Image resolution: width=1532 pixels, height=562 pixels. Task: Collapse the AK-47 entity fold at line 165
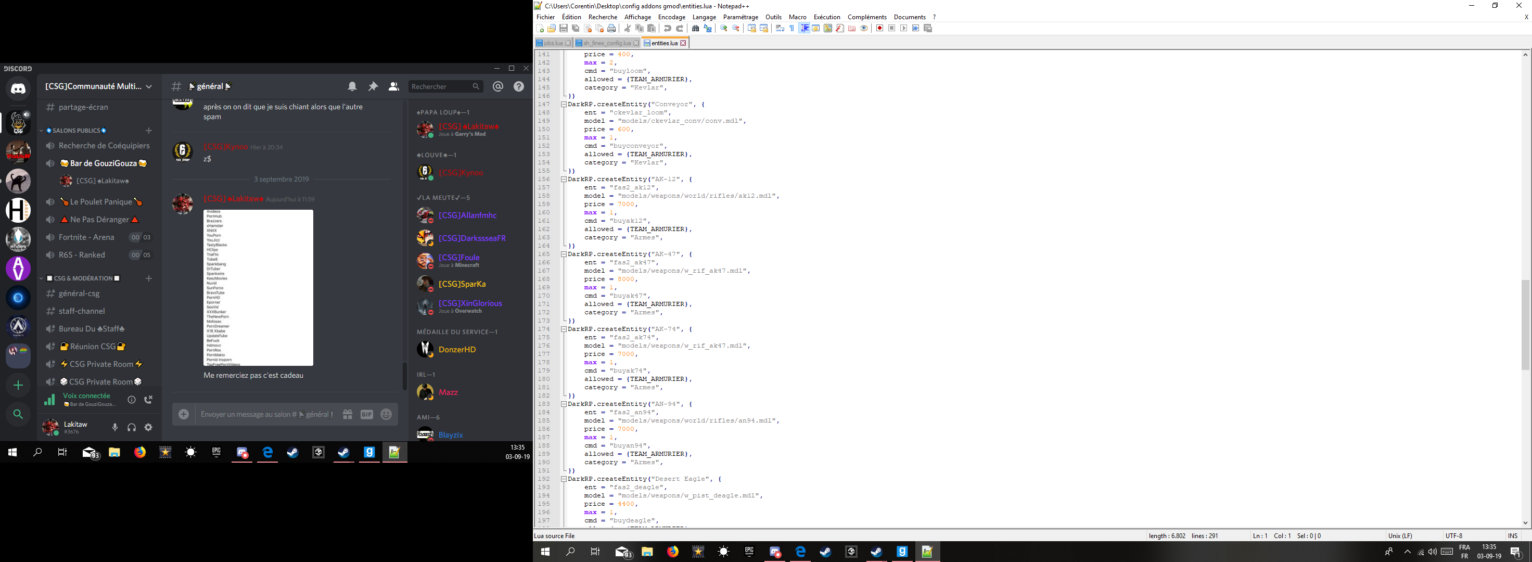tap(563, 254)
